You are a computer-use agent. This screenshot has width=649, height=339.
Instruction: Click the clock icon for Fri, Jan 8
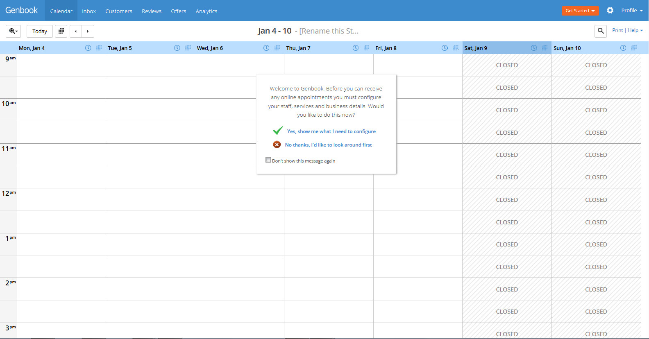[x=445, y=48]
